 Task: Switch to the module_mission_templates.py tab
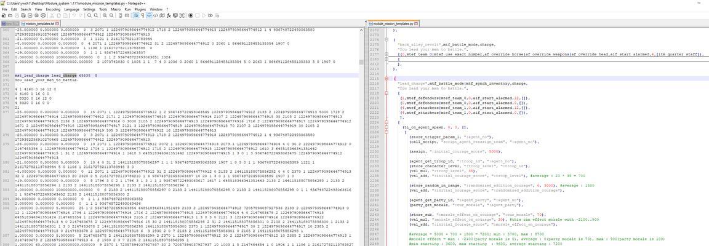(x=393, y=23)
